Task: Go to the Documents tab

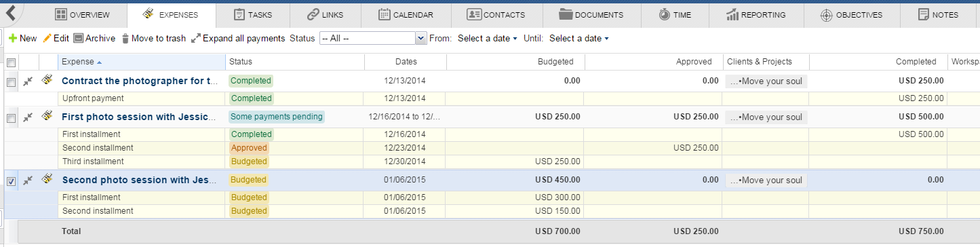Action: 591,14
